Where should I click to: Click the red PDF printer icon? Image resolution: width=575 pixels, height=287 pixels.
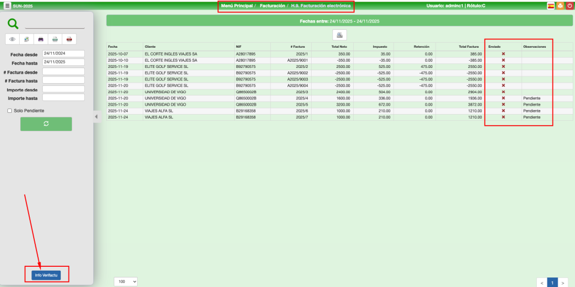(x=69, y=39)
